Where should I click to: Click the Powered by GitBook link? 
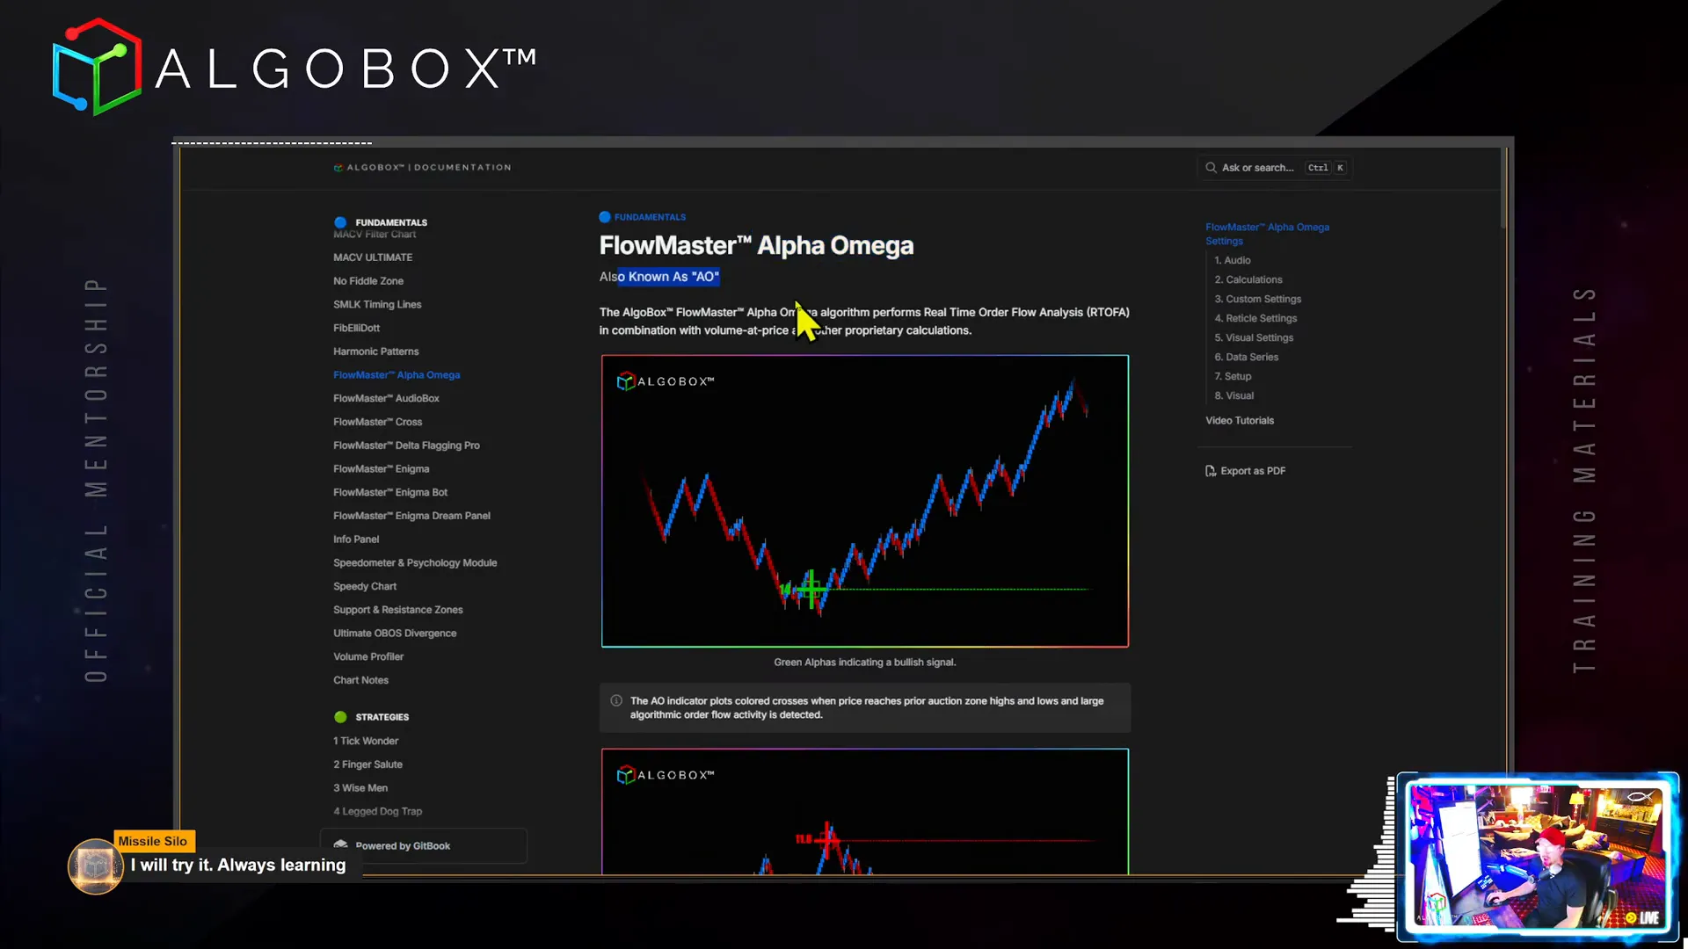(x=424, y=846)
